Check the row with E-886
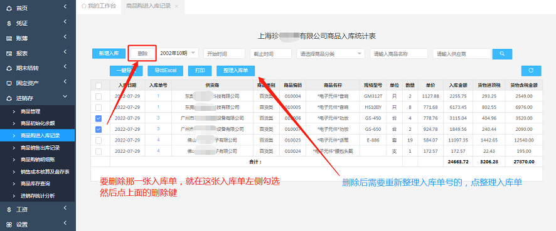 [x=99, y=140]
